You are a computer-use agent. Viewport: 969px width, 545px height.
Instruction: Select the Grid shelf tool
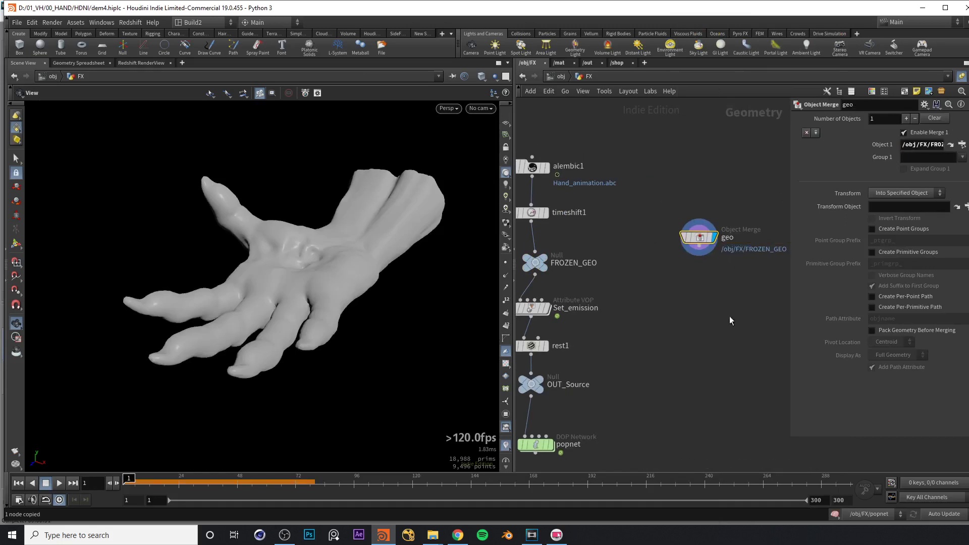pyautogui.click(x=102, y=47)
